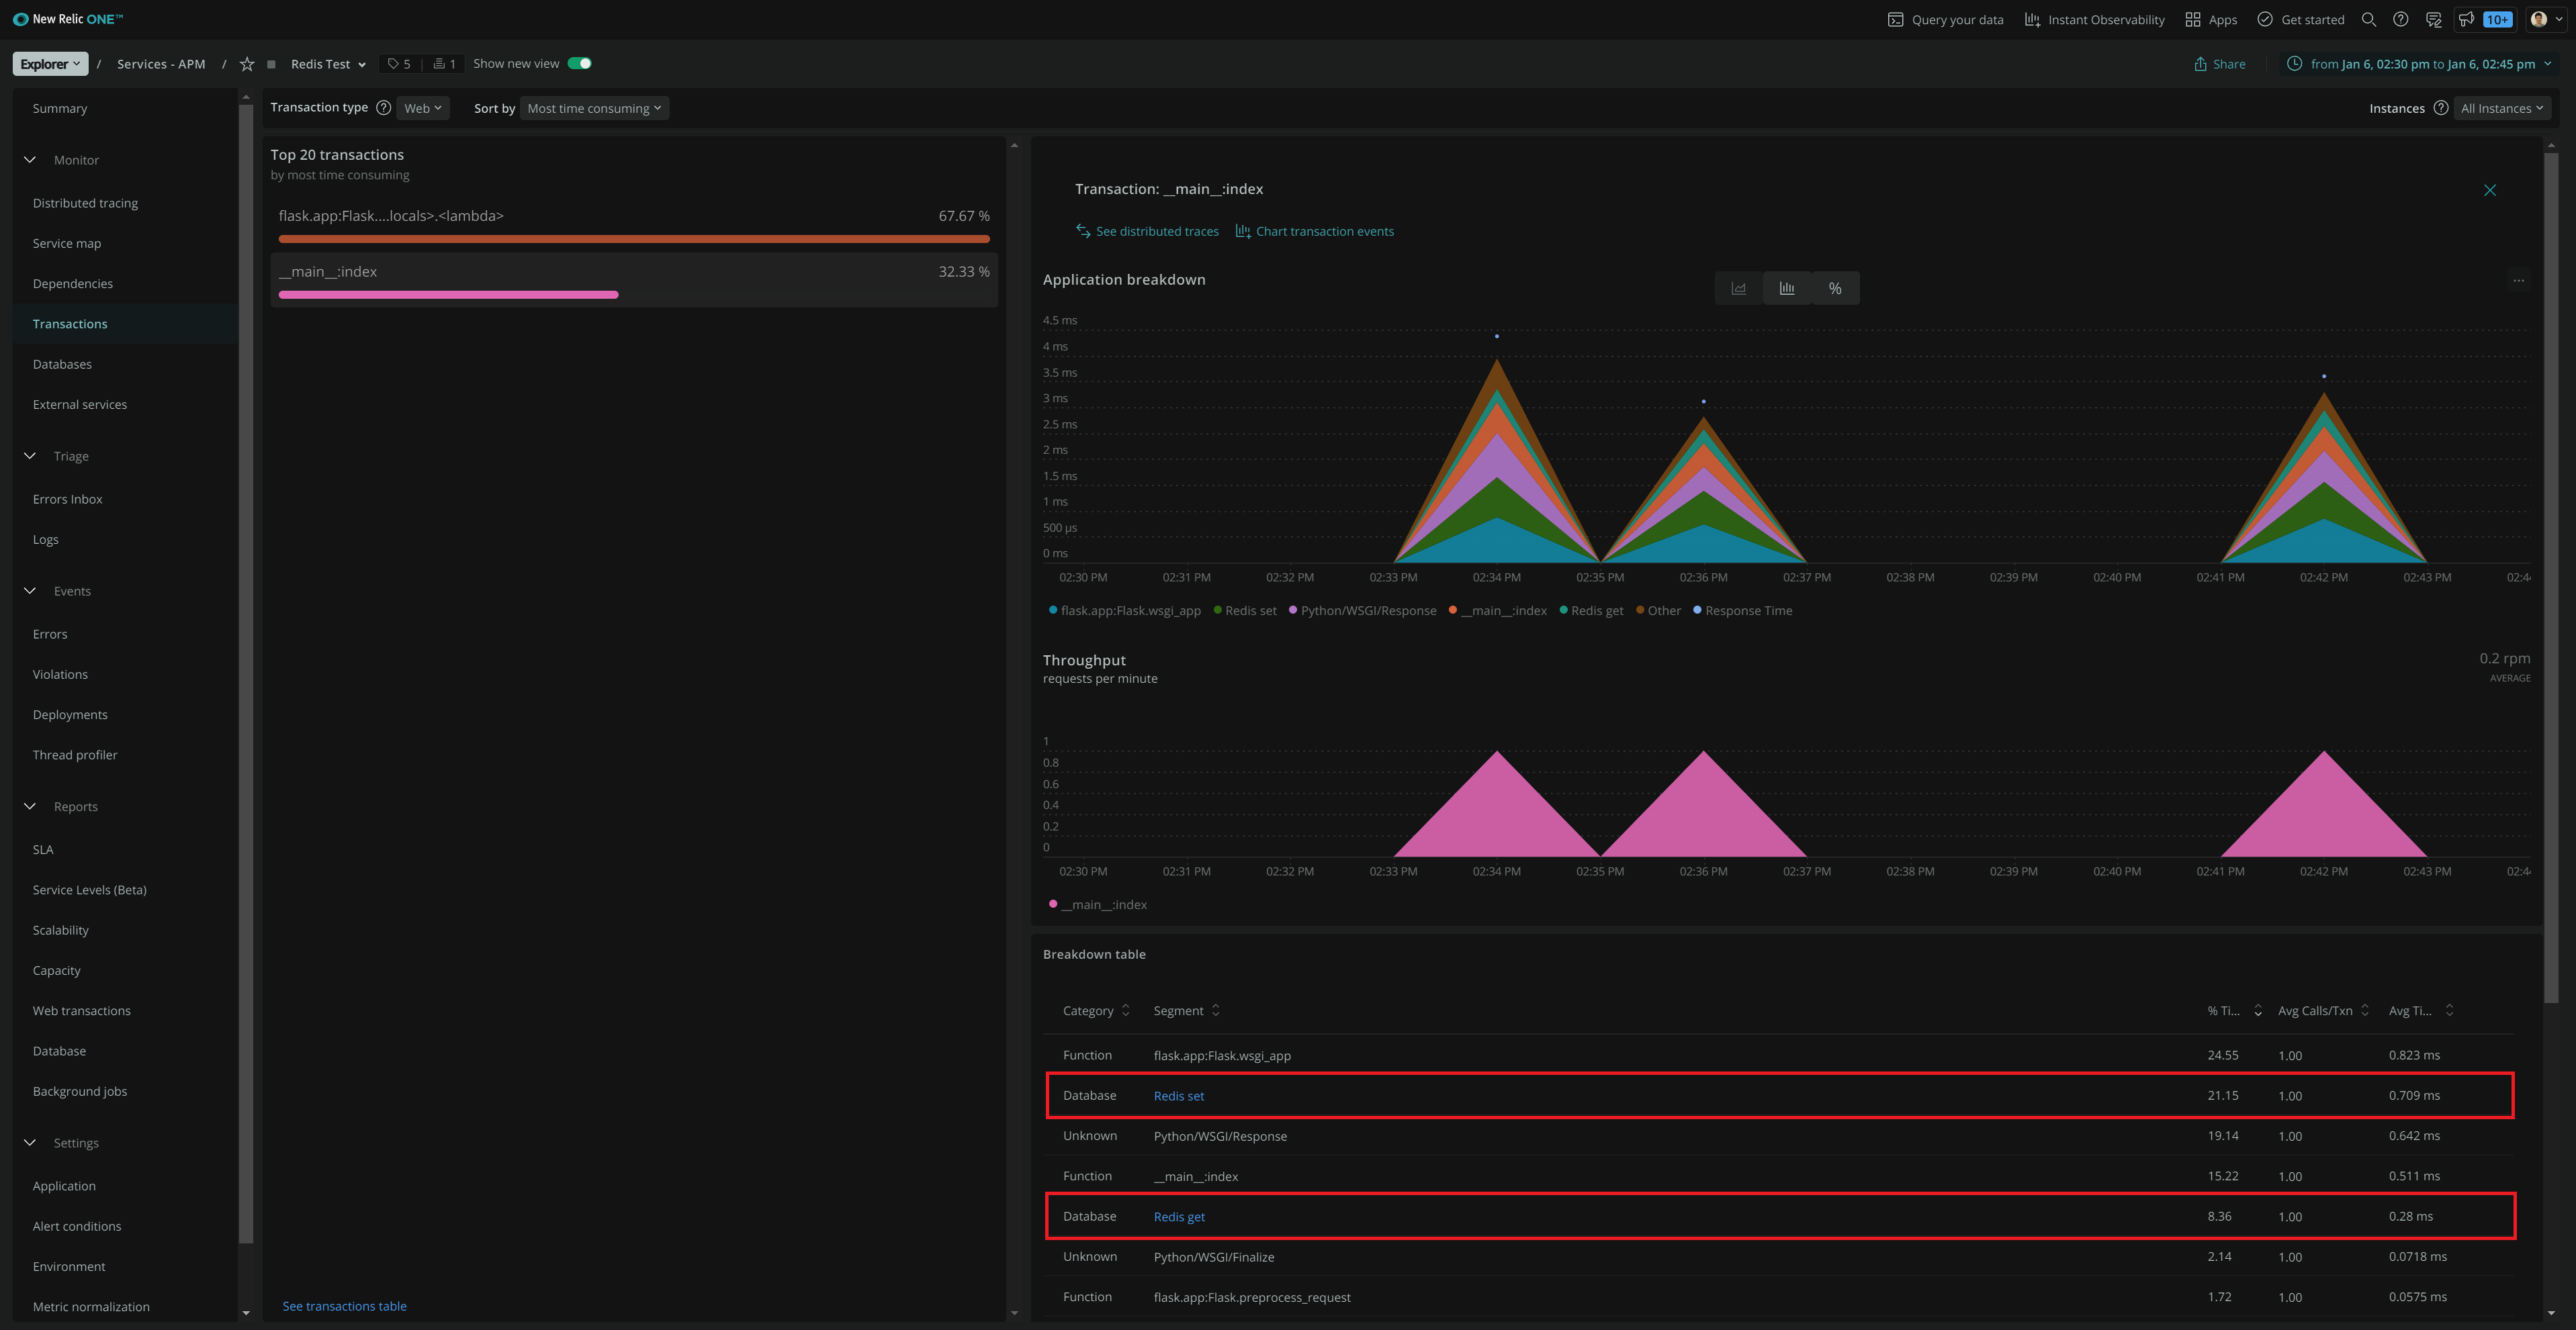Collapse the Monitor section in the sidebar
This screenshot has width=2576, height=1330.
pyautogui.click(x=30, y=160)
